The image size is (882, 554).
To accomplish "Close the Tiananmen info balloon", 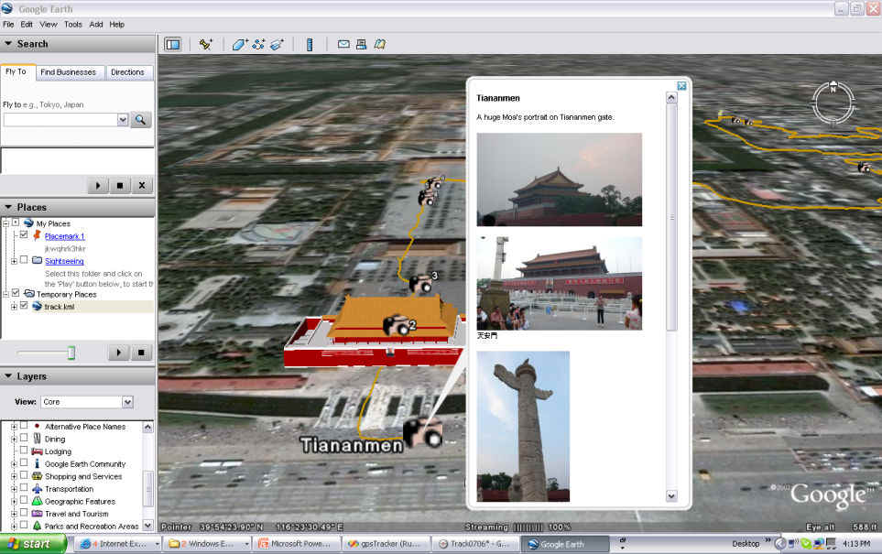I will [x=681, y=85].
